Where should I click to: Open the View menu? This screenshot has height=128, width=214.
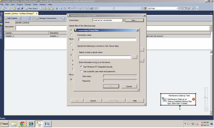(x=13, y=4)
